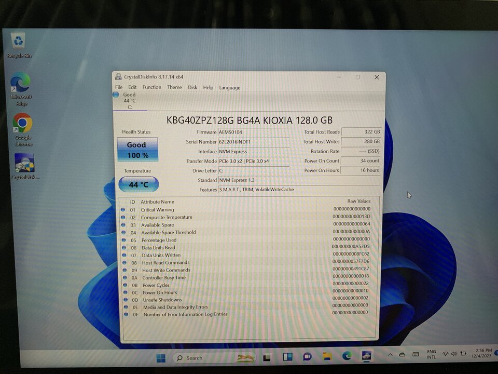498x374 pixels.
Task: Open the File menu
Action: pyautogui.click(x=119, y=87)
